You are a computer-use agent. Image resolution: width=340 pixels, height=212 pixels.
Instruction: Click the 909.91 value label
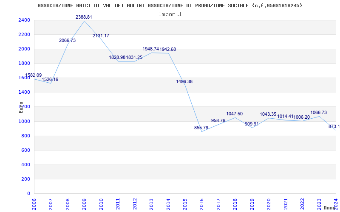click(252, 124)
